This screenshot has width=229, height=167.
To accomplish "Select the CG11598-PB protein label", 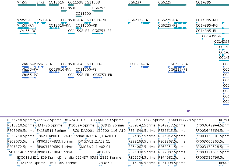I will 79,75.
